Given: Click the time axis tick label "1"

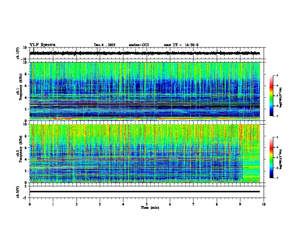Looking at the screenshot, I should click(53, 204).
